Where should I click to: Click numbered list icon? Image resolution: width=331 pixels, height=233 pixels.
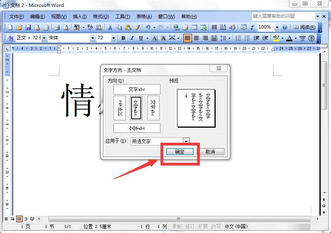pyautogui.click(x=238, y=38)
